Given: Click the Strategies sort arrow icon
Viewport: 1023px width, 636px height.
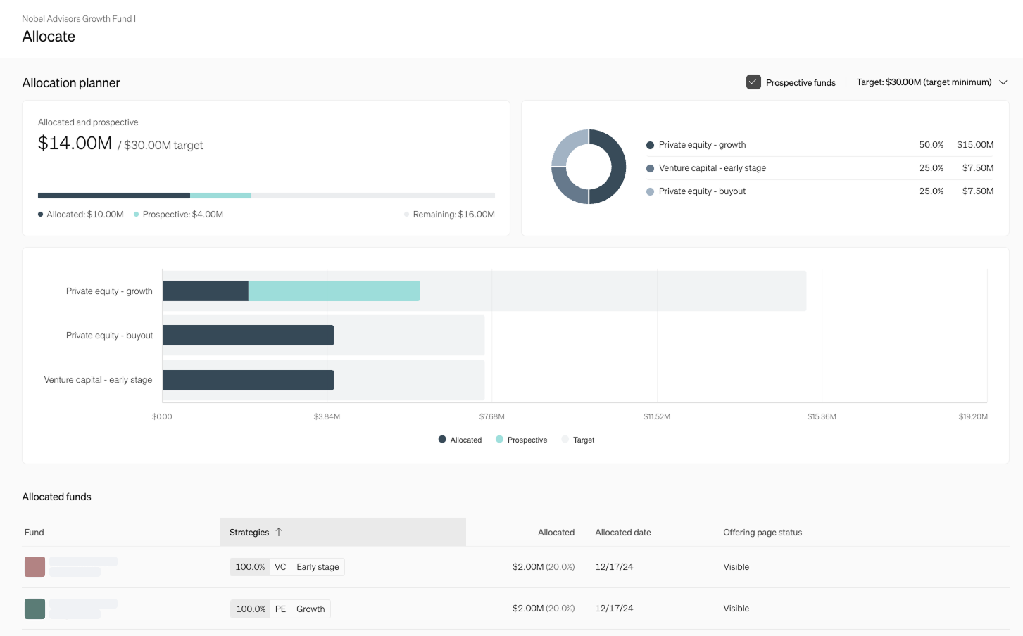Looking at the screenshot, I should click(x=279, y=533).
